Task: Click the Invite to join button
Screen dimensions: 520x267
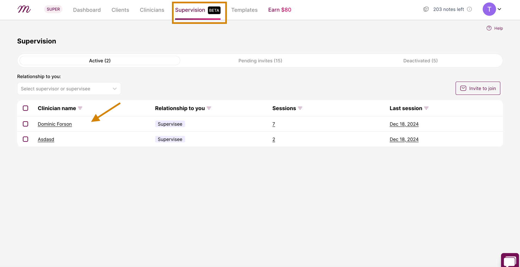Action: coord(478,88)
